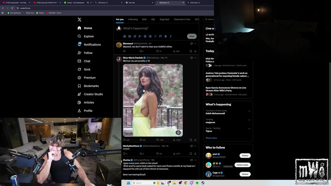Like MarkyNextDoor's post

pyautogui.click(x=157, y=153)
